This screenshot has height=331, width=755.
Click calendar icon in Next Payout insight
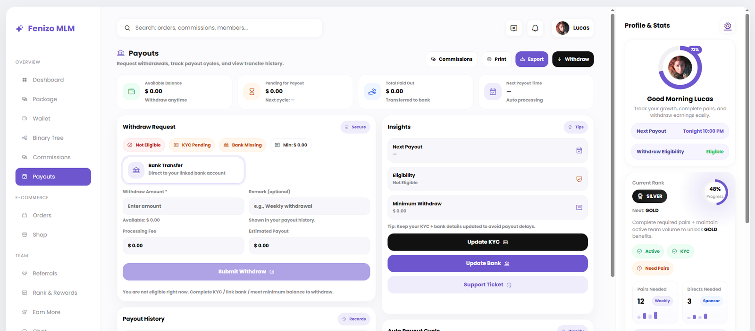coord(579,151)
